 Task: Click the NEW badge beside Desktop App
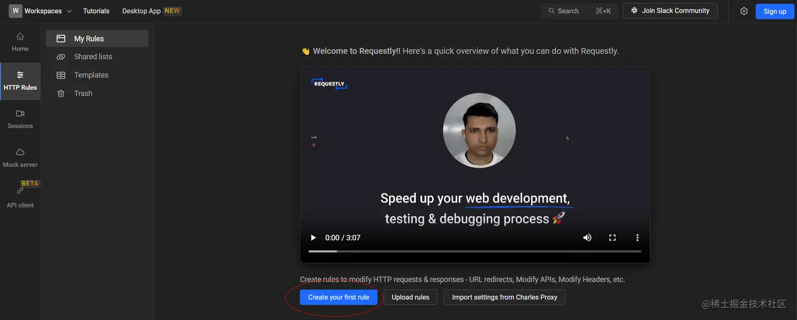coord(172,11)
